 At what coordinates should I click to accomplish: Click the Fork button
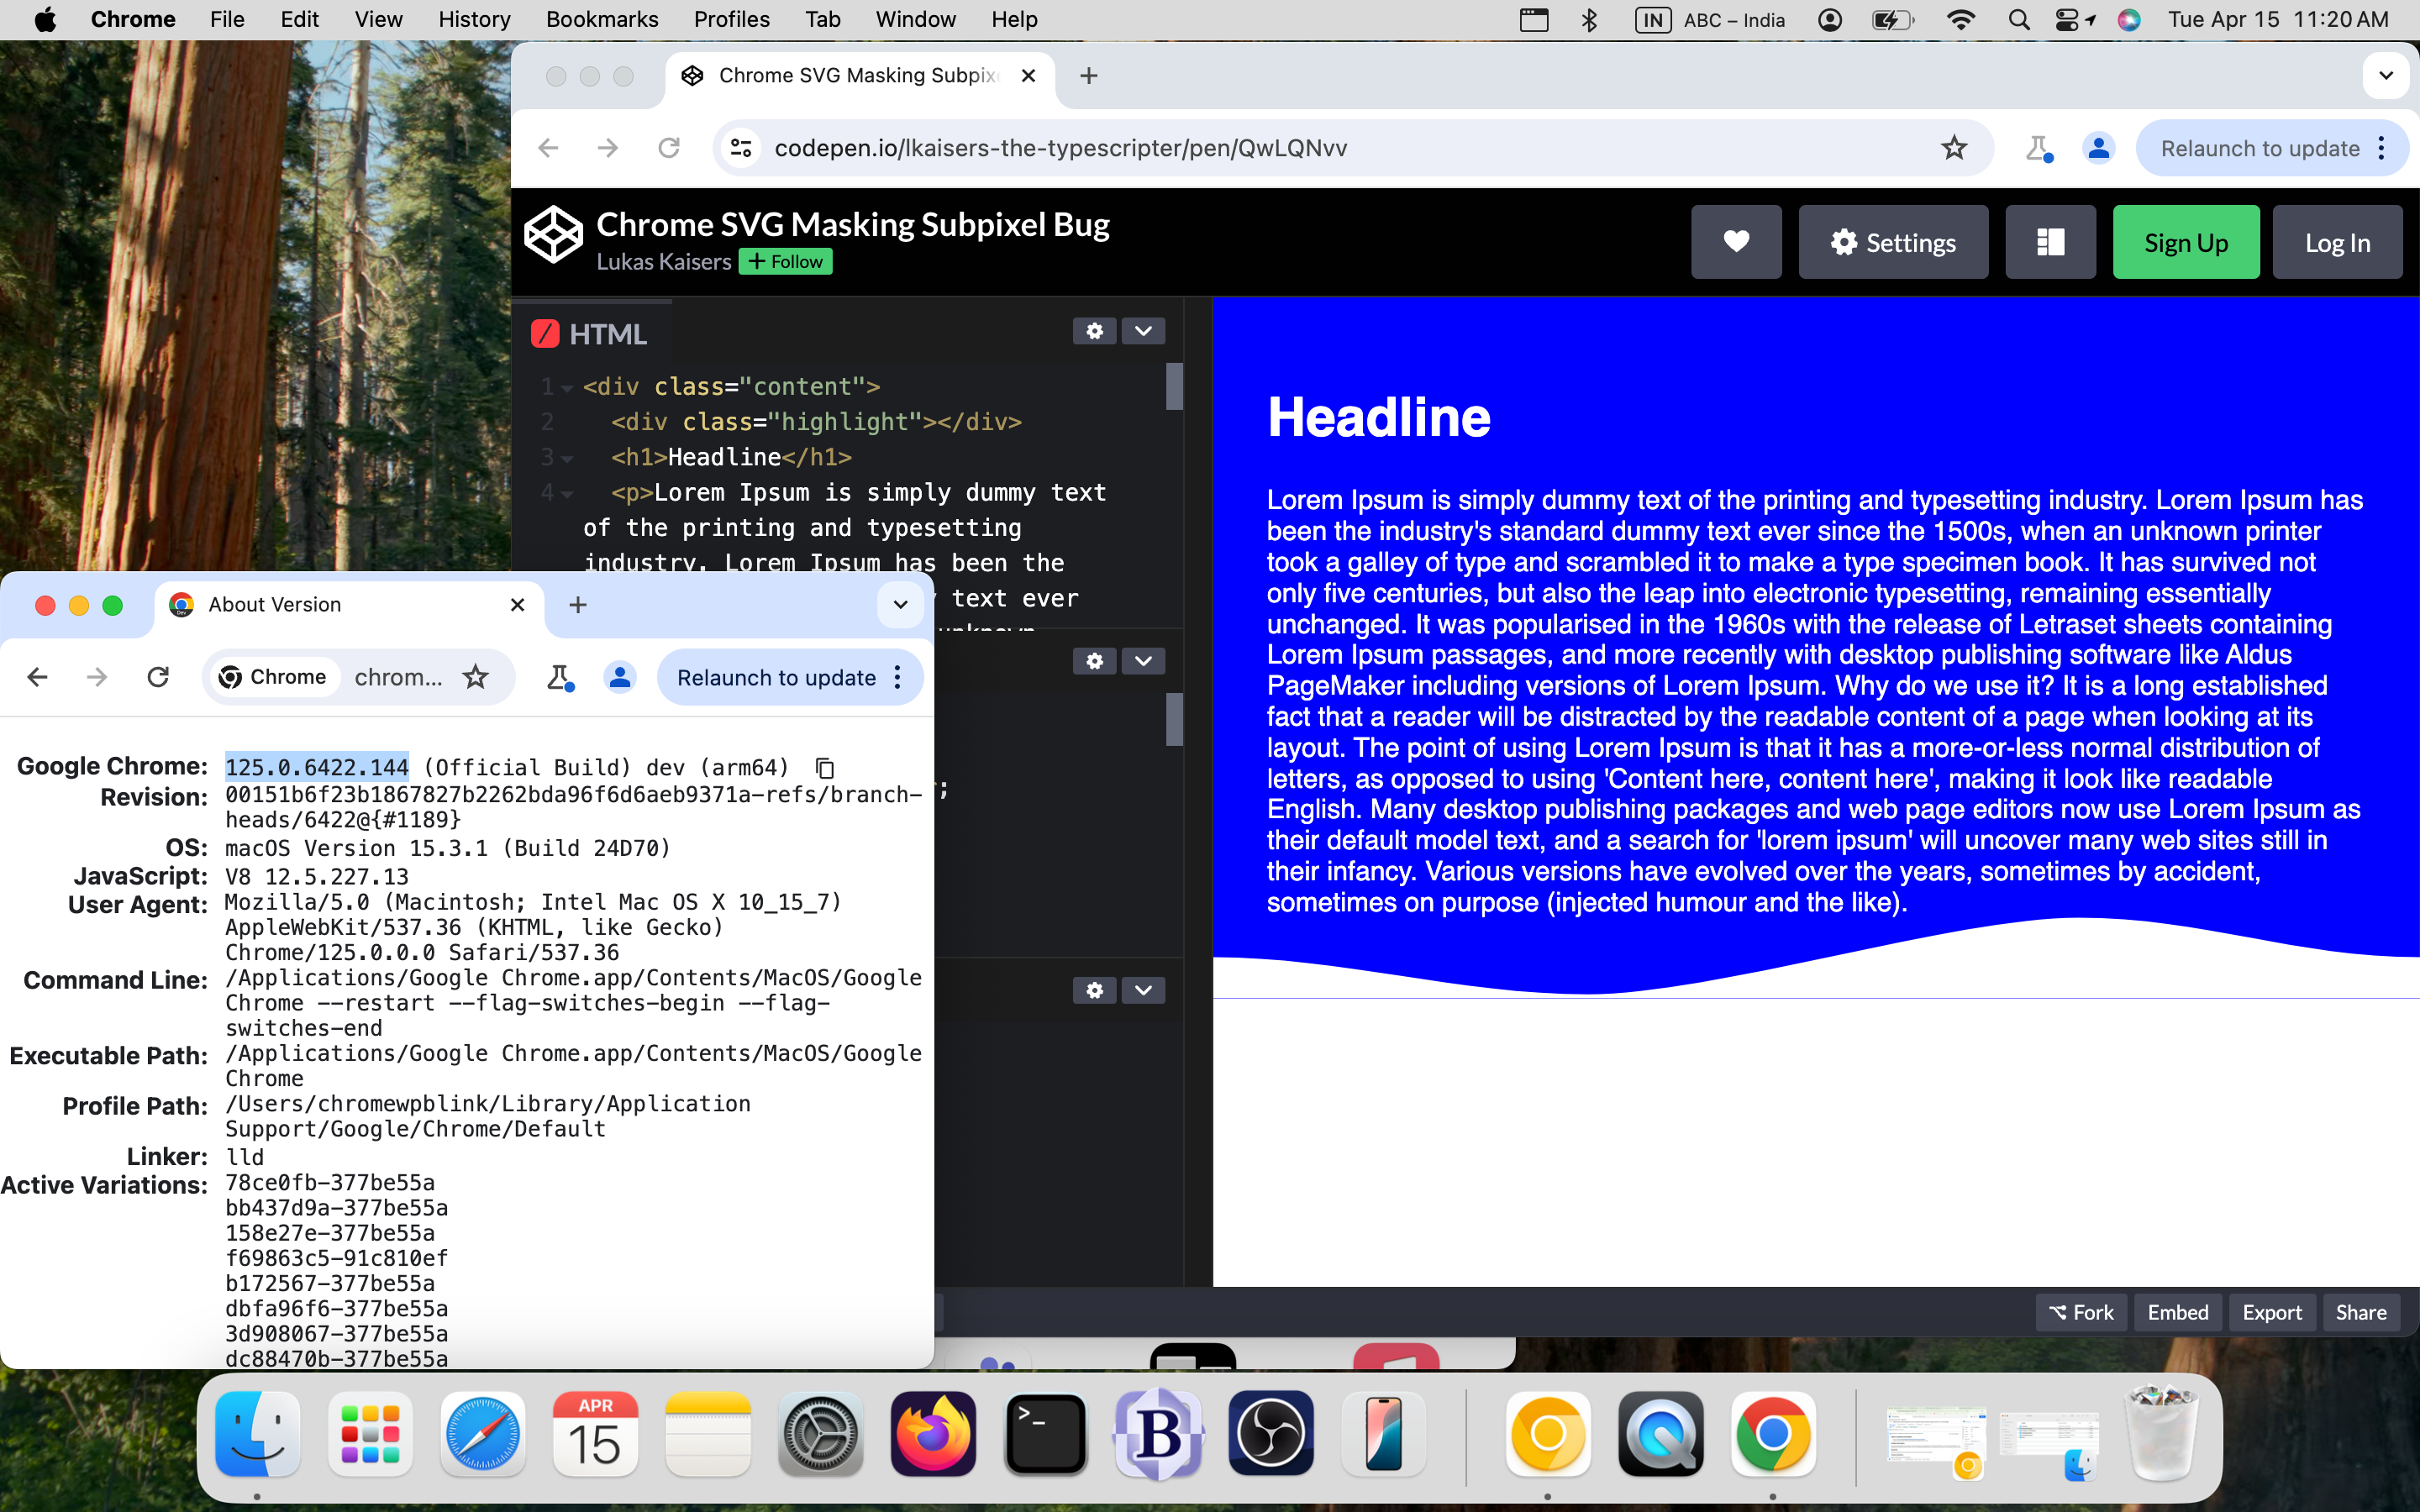[2081, 1312]
